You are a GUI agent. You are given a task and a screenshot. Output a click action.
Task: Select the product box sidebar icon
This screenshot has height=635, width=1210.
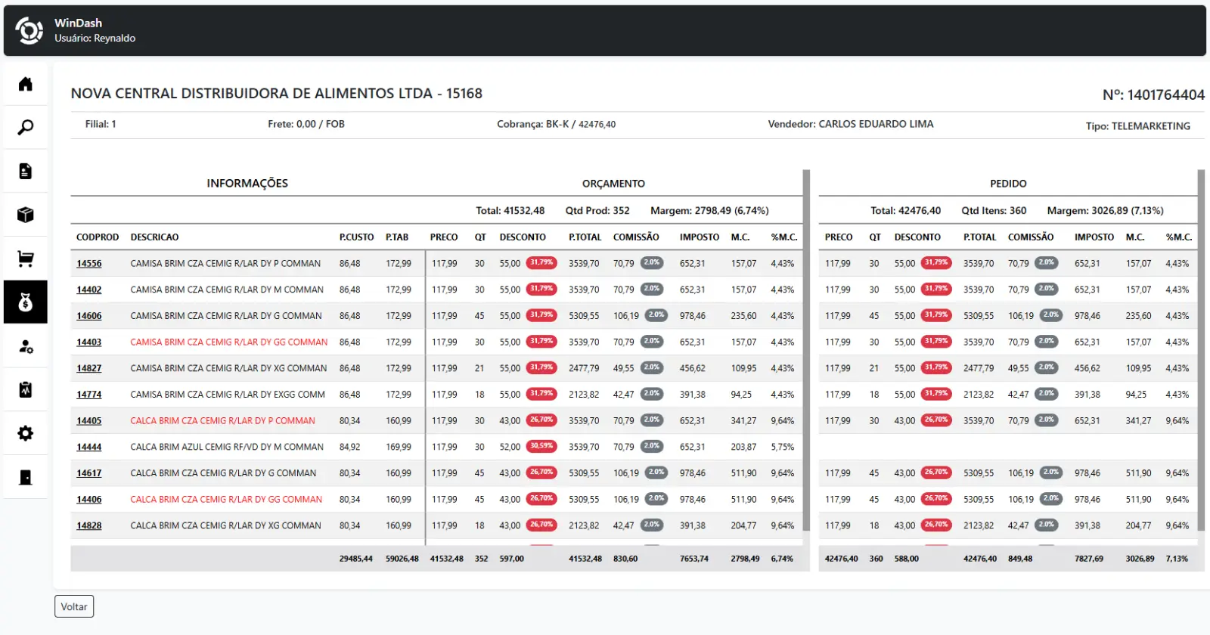[26, 215]
